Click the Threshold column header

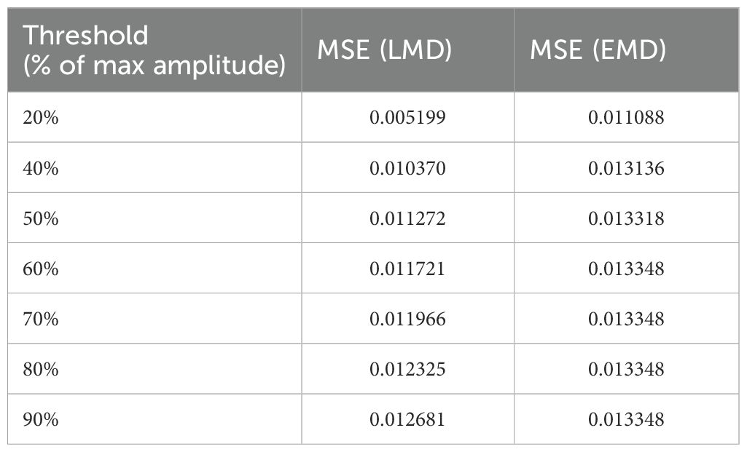coord(154,50)
